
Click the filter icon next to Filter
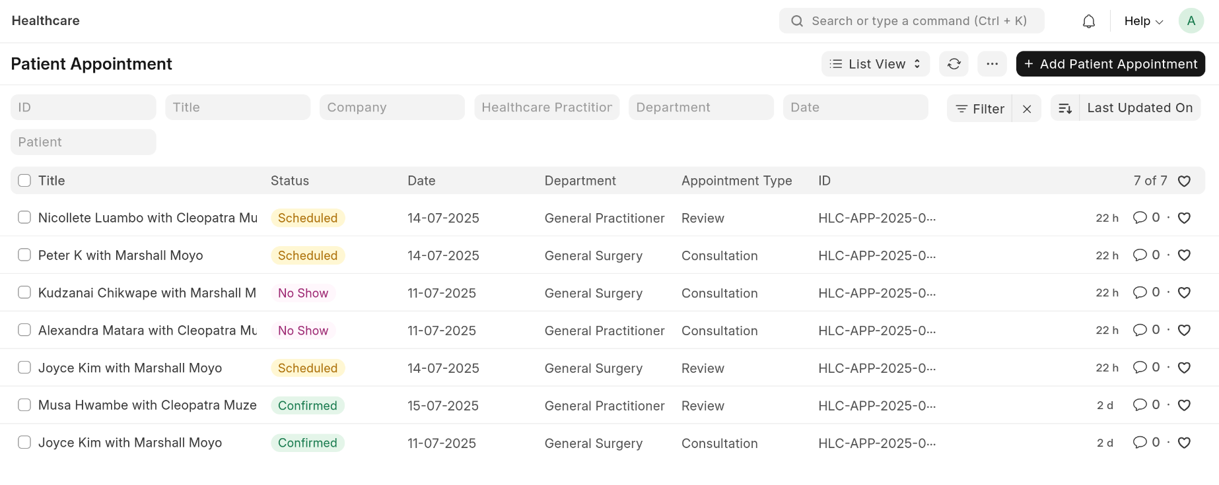[x=962, y=108]
